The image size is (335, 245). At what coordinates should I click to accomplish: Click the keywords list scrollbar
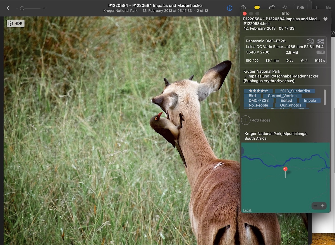point(325,97)
